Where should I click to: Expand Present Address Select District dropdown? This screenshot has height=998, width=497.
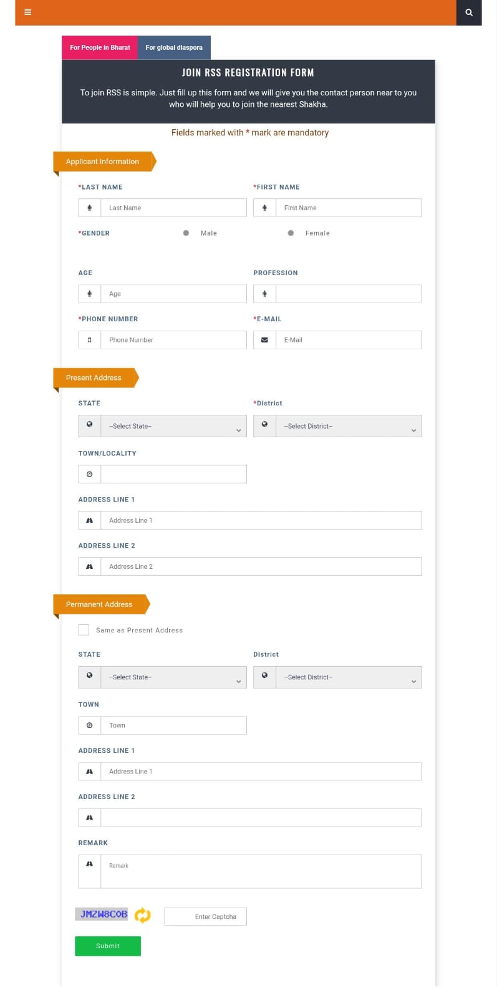tap(349, 426)
